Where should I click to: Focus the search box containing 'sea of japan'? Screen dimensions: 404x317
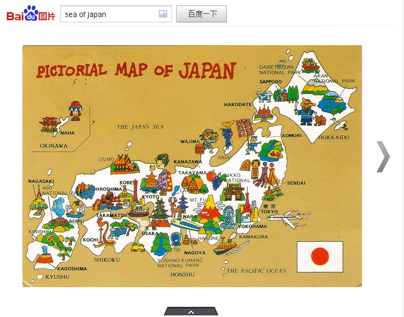[x=109, y=14]
